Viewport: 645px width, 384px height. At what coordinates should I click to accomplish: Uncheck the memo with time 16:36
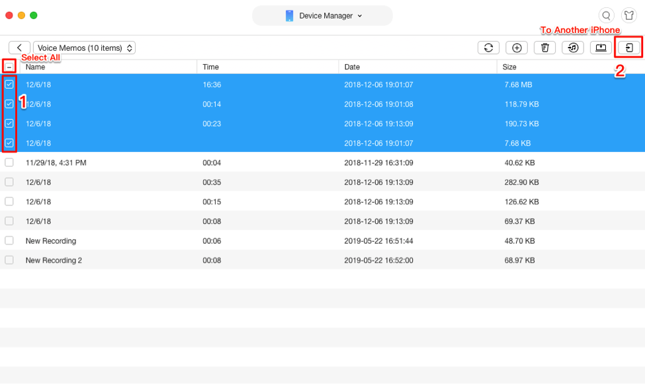[9, 85]
